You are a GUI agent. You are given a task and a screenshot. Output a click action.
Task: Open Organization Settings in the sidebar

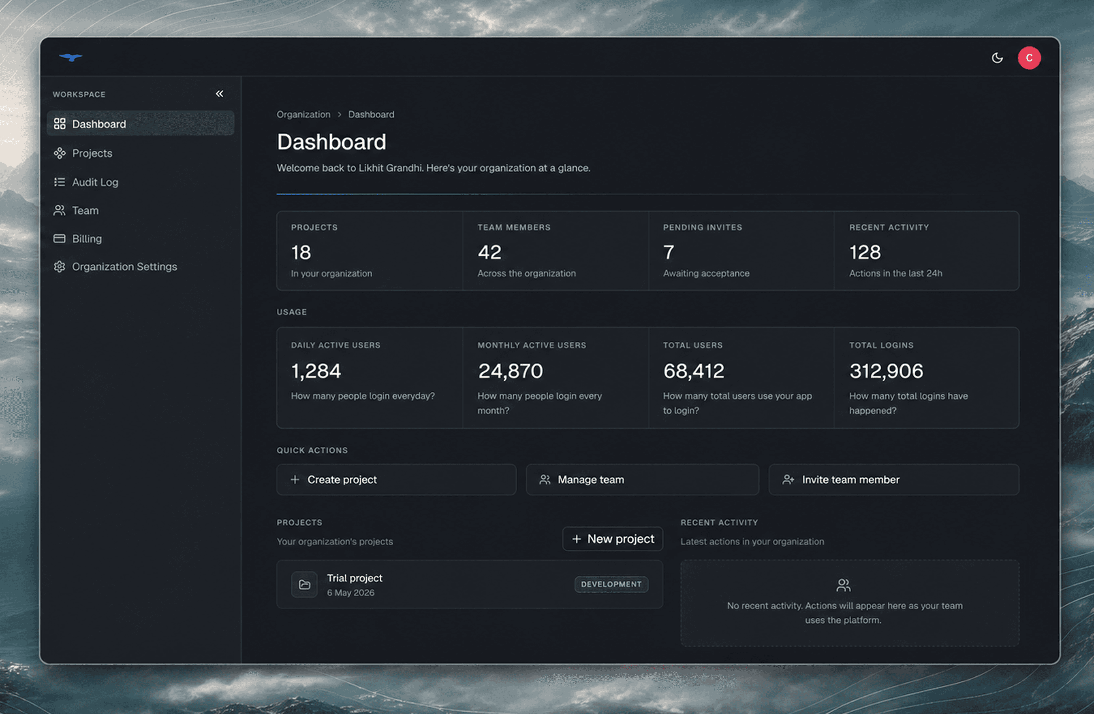(x=140, y=266)
